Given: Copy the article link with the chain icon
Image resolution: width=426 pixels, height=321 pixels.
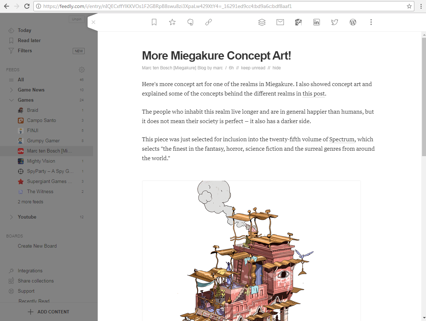Looking at the screenshot, I should (x=209, y=22).
